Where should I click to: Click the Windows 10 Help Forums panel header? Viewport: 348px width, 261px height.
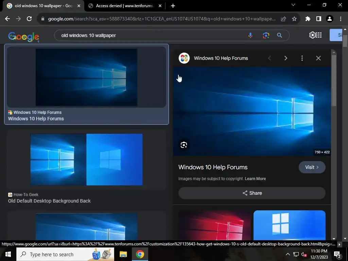coord(221,58)
